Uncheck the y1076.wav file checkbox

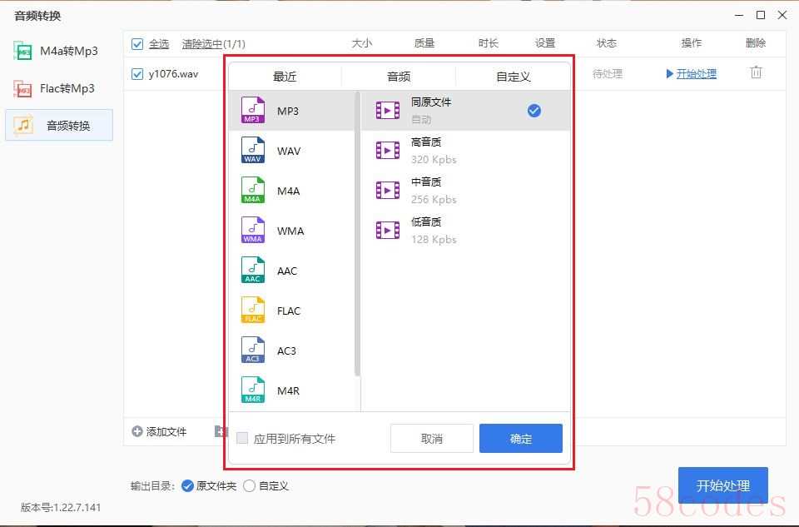[137, 74]
